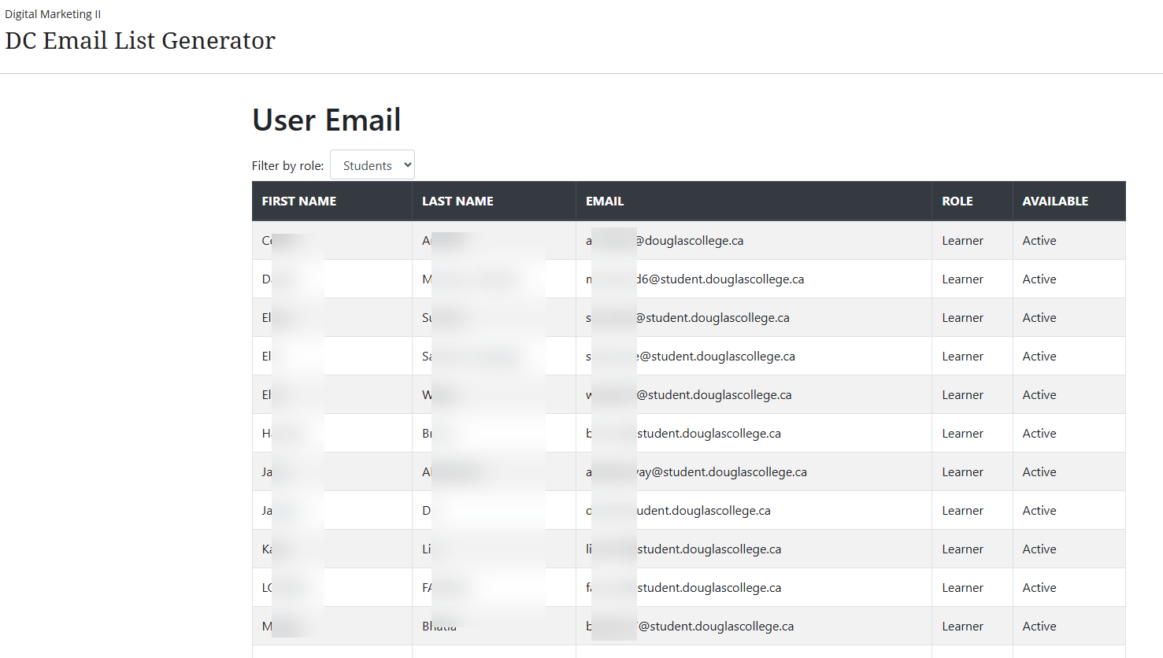Click the LAST NAME column header
Screen dimensions: 1163x658
(x=457, y=201)
